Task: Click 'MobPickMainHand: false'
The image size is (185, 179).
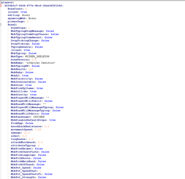Action: tap(28, 162)
